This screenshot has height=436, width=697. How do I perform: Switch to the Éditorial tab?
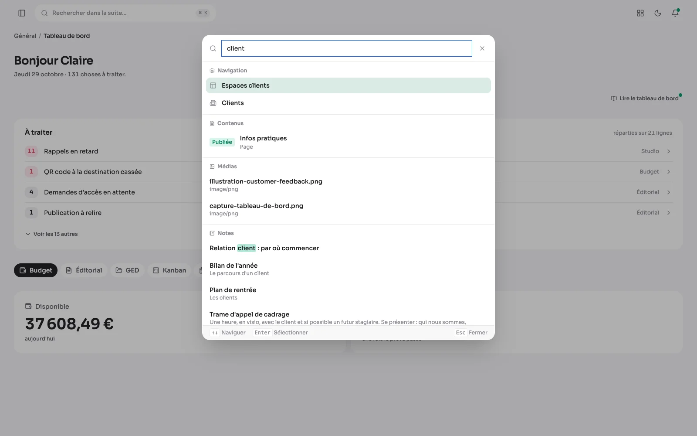click(84, 270)
